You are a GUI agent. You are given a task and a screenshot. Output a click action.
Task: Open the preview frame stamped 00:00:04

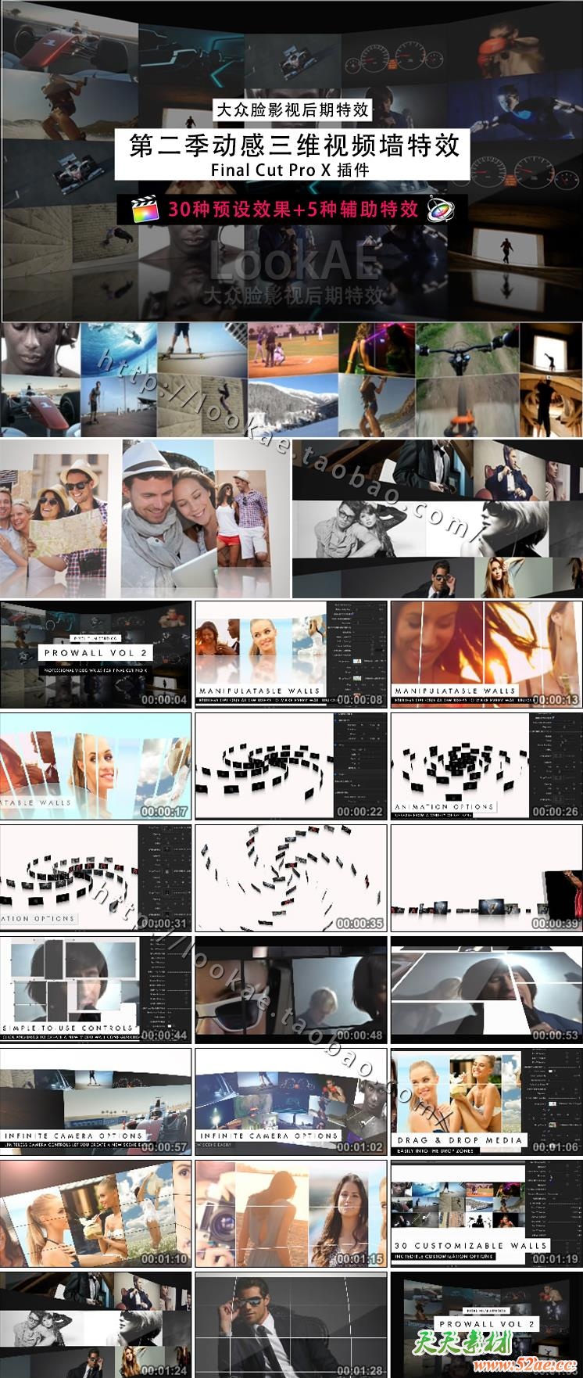tap(95, 655)
